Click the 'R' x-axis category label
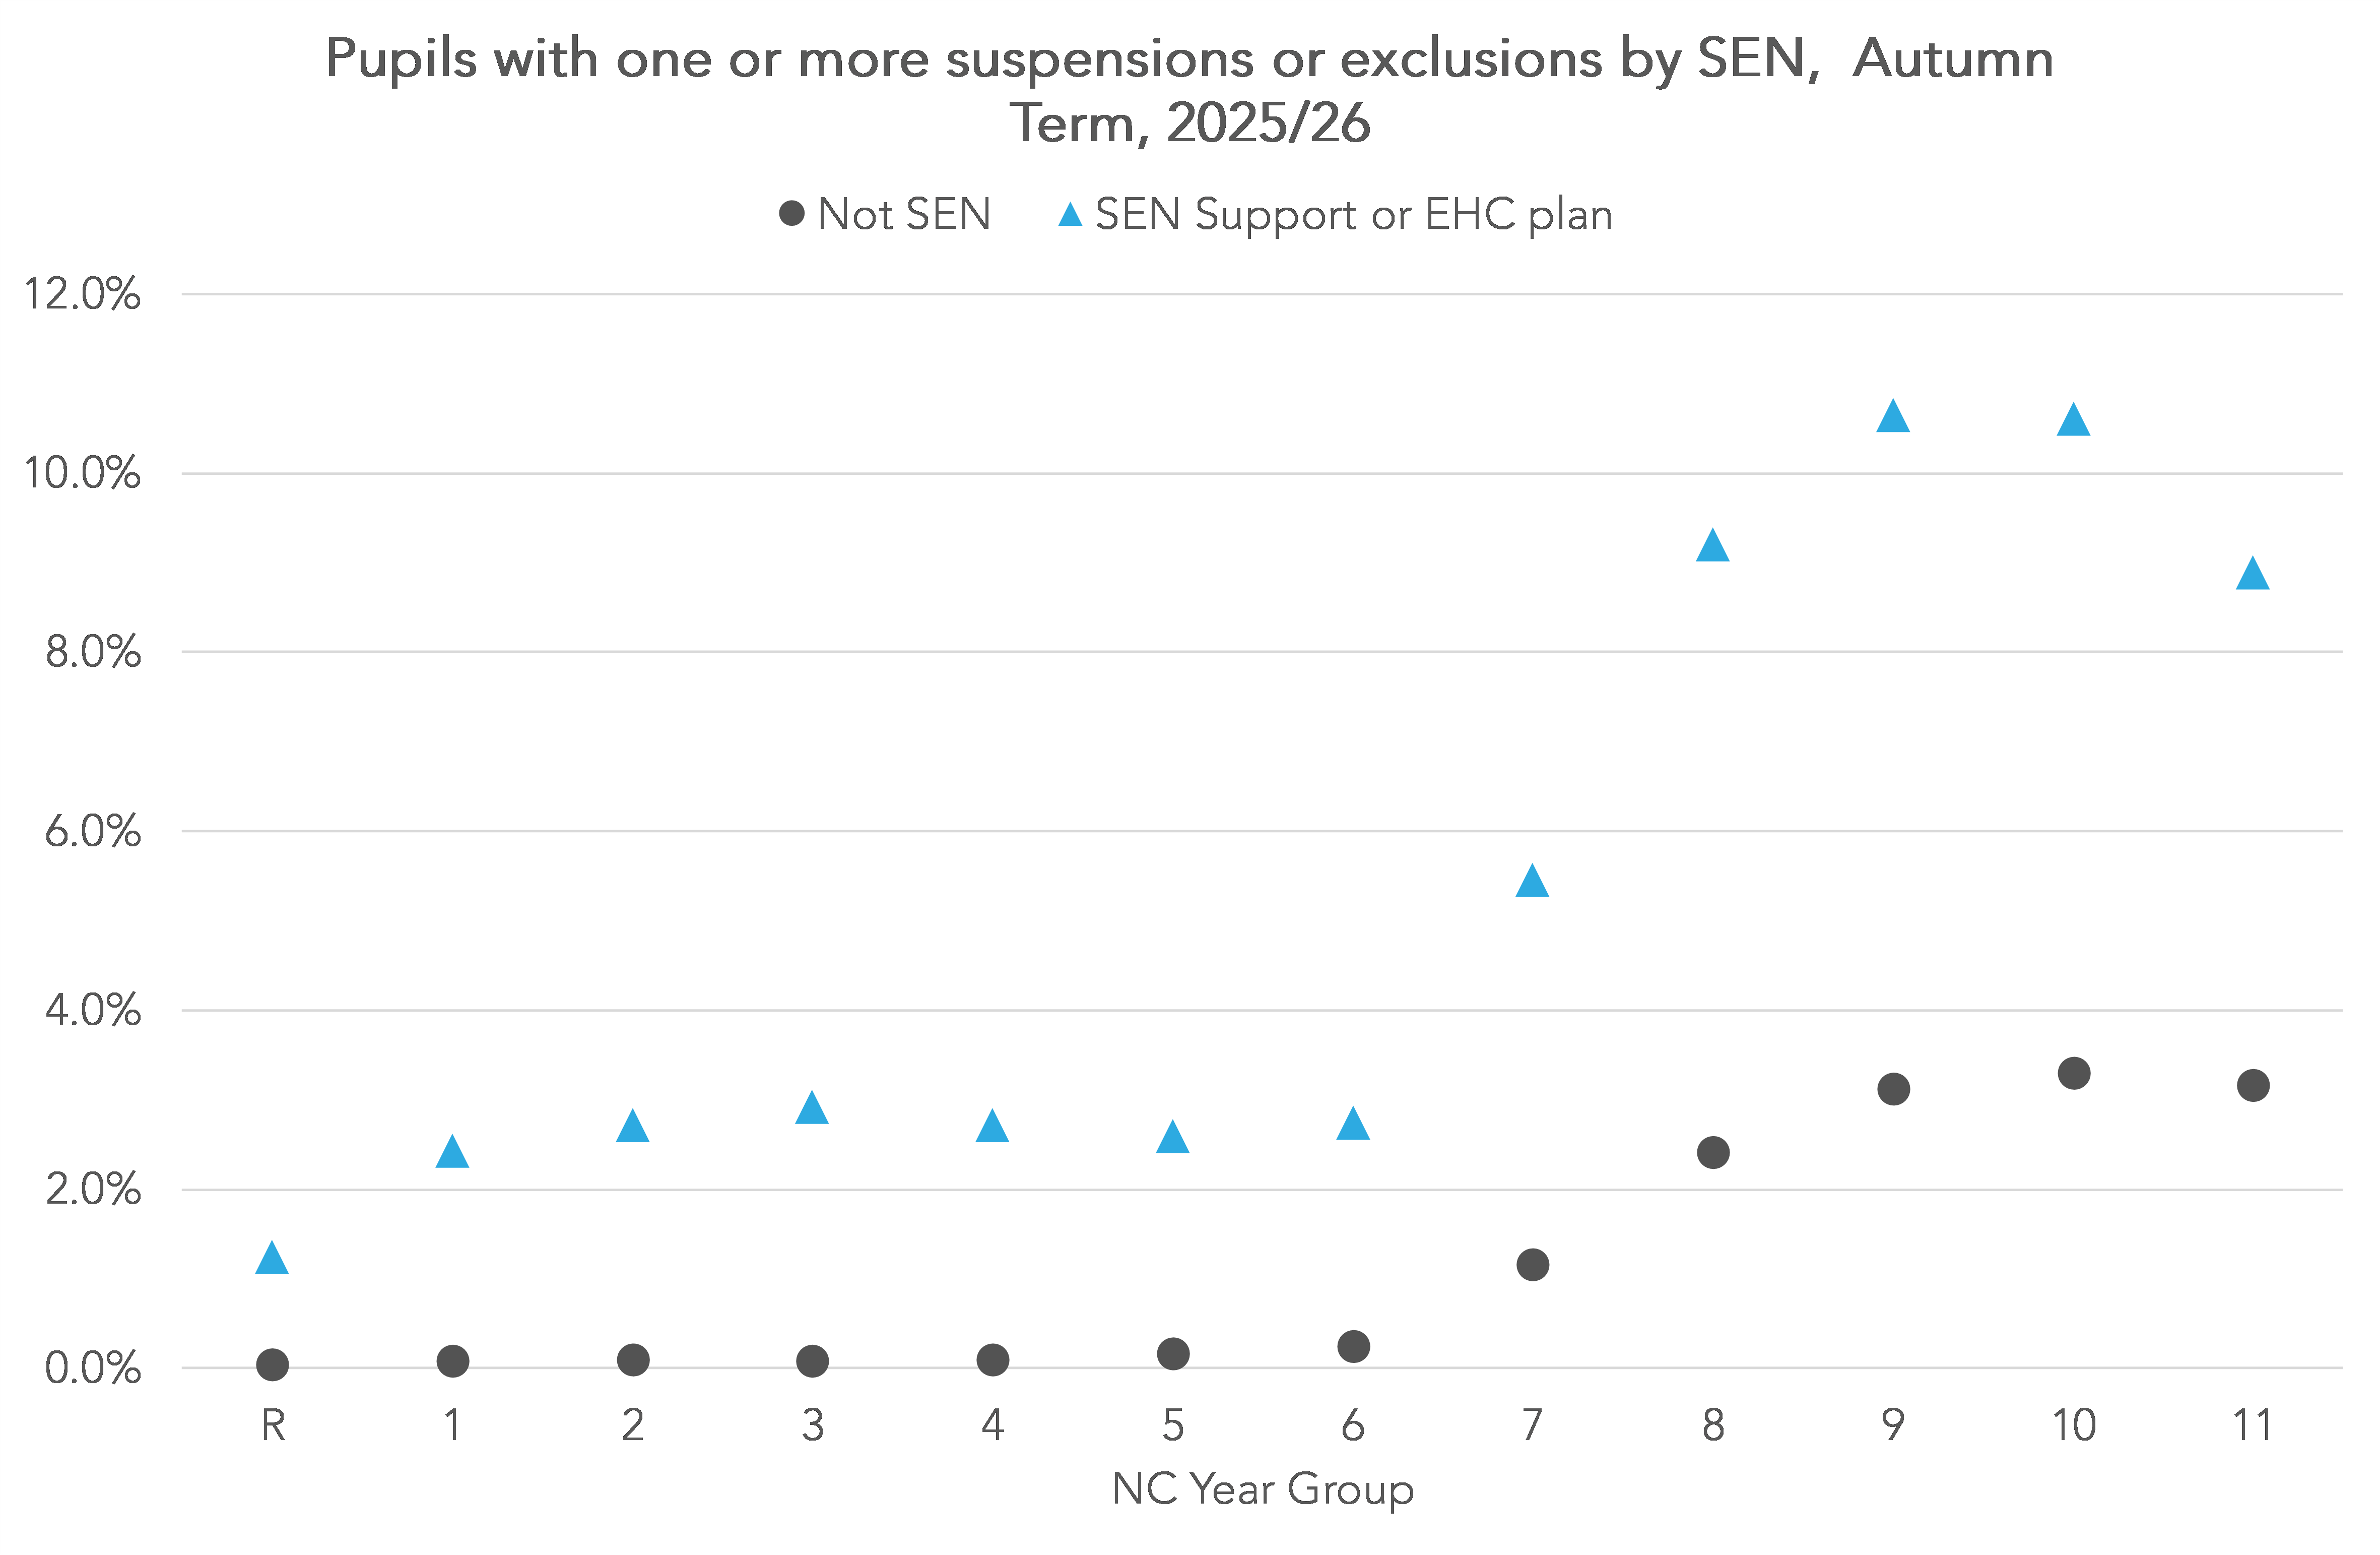 [273, 1425]
